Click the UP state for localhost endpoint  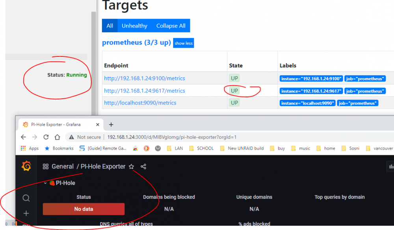234,103
